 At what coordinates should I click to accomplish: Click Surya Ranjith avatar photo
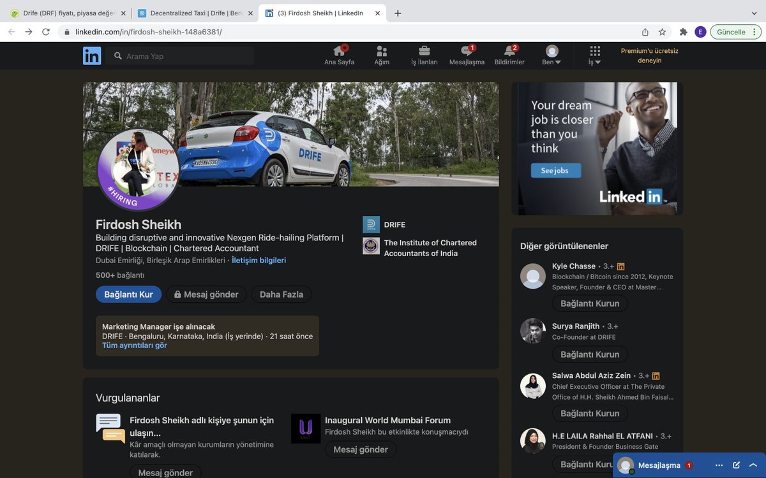[533, 331]
